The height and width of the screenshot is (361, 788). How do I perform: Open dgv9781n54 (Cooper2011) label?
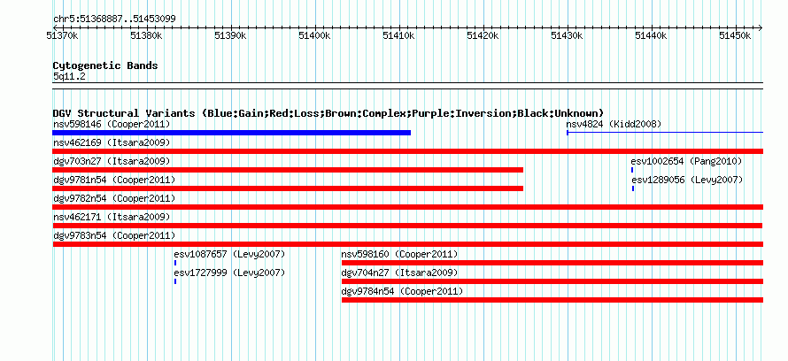(x=114, y=180)
